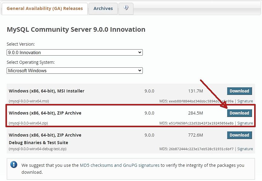Open Signature link for mysql-9.0.0-winx64.msi
This screenshot has width=262, height=181.
point(245,101)
